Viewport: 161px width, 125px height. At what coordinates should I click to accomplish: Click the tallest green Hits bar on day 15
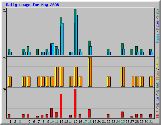point(75,32)
